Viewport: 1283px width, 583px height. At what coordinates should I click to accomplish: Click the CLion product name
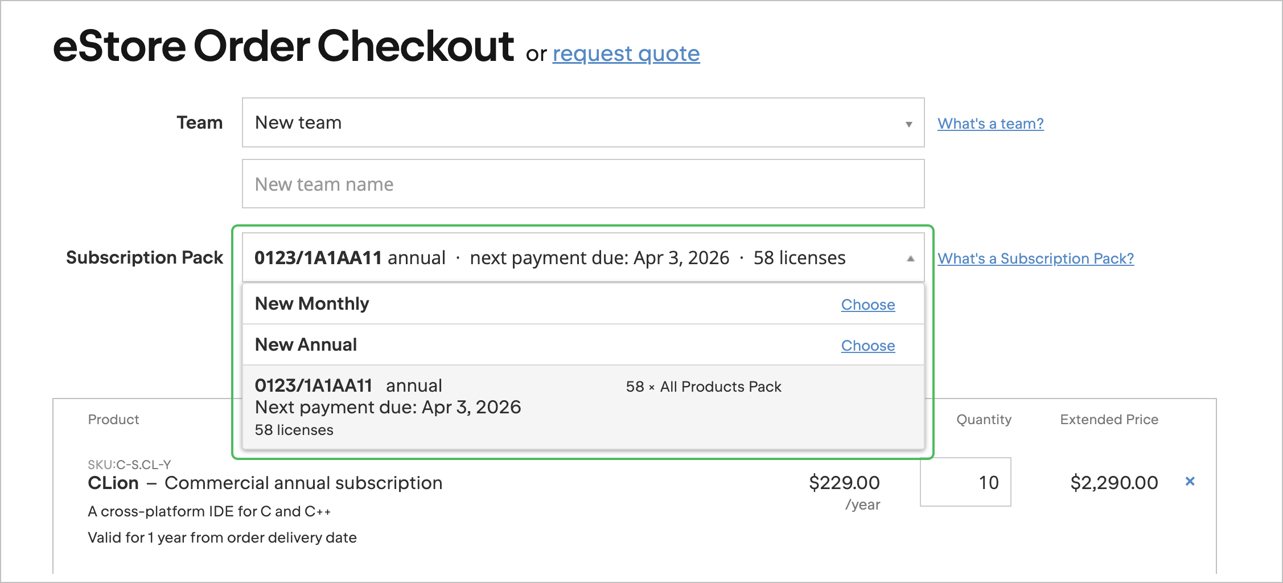pos(112,482)
